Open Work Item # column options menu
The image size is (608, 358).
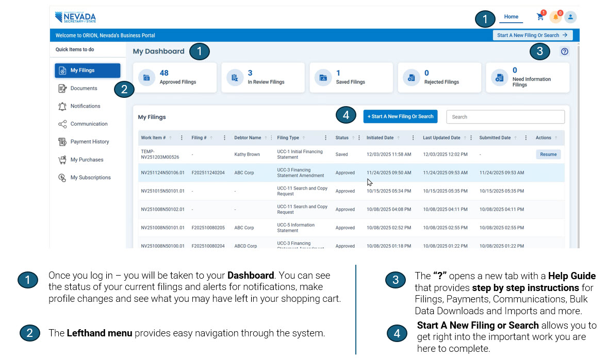pos(182,138)
